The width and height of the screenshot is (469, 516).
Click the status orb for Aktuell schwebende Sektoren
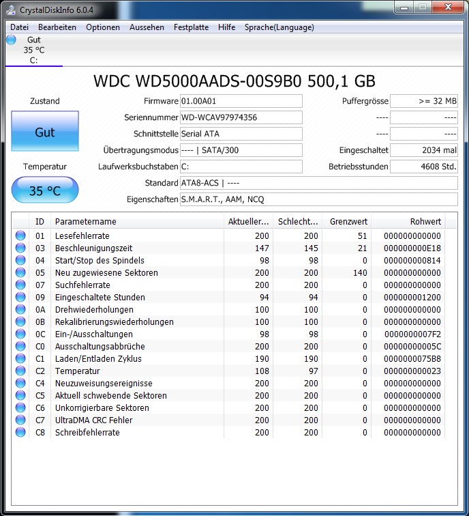(20, 395)
